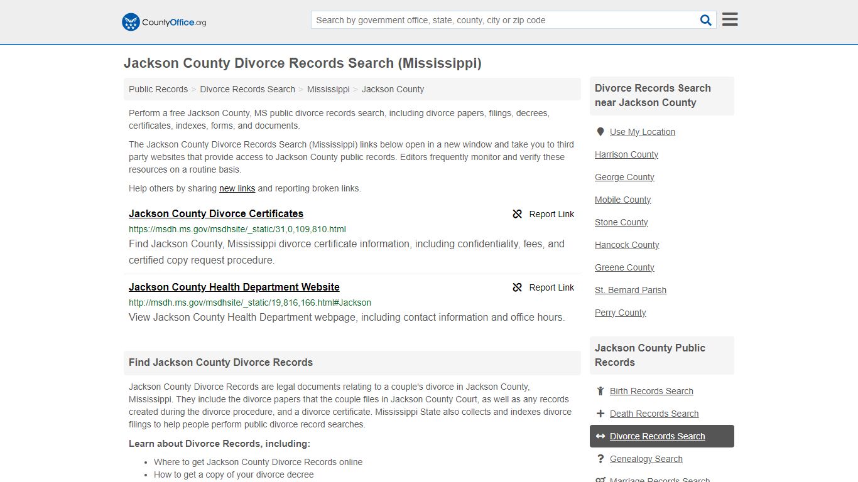Click the Death Records cross icon
858x482 pixels.
click(600, 414)
